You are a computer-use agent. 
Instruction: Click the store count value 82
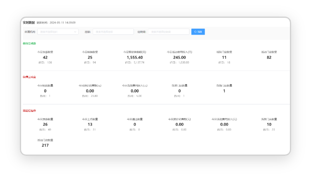(269, 58)
